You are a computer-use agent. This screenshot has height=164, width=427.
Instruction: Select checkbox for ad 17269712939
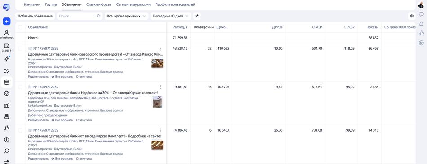click(x=20, y=130)
